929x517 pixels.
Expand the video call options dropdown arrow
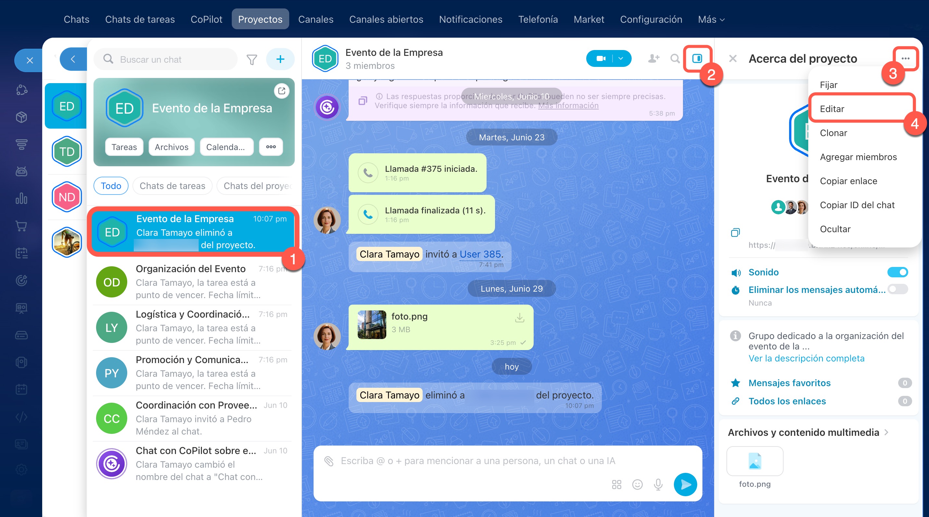[x=620, y=58]
